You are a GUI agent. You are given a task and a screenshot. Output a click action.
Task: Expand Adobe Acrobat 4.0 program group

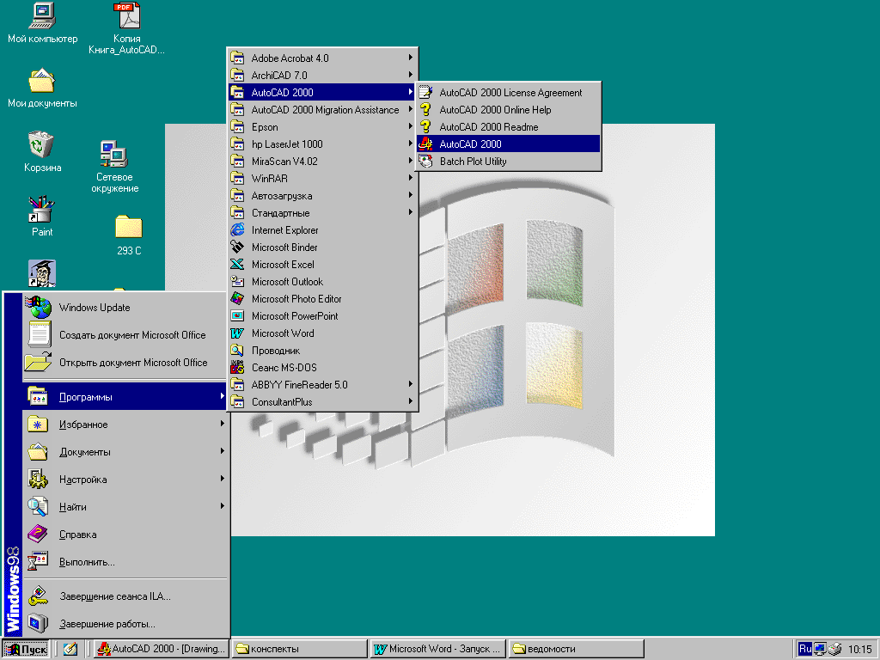pos(323,58)
